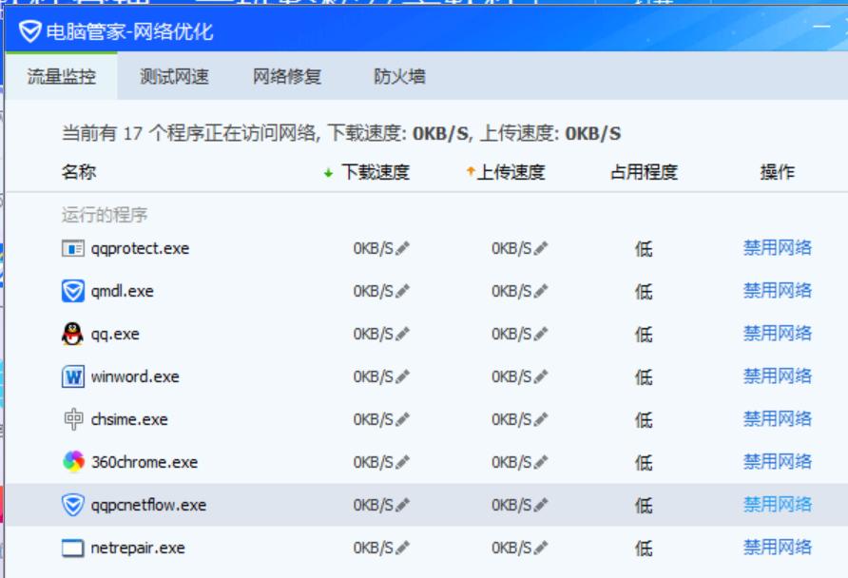Viewport: 848px width, 578px height.
Task: Click the pencil icon beside qq.exe download speed
Action: tap(405, 332)
